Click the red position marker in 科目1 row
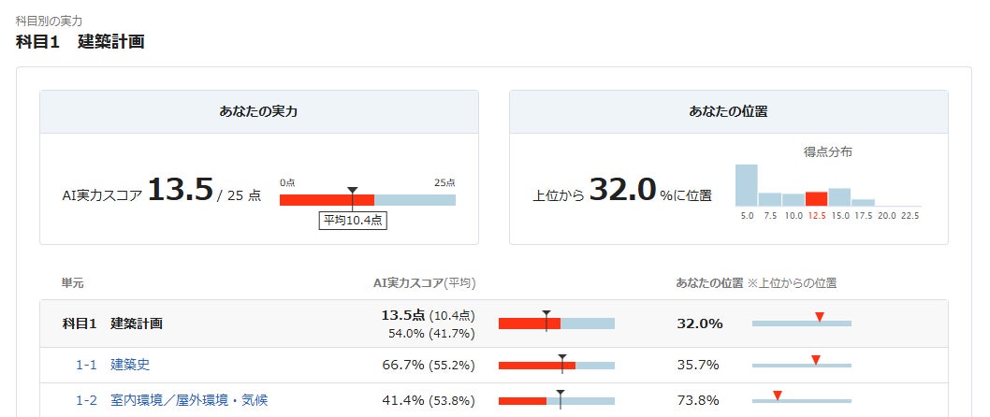 click(819, 318)
